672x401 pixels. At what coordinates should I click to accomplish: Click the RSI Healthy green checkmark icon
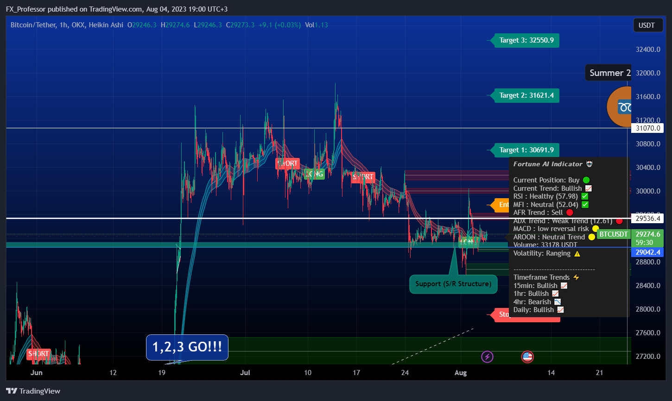[x=584, y=196]
